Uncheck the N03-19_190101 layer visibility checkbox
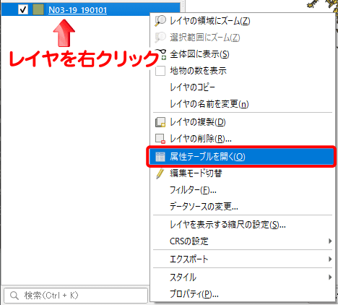This screenshot has height=305, width=338. [x=23, y=9]
